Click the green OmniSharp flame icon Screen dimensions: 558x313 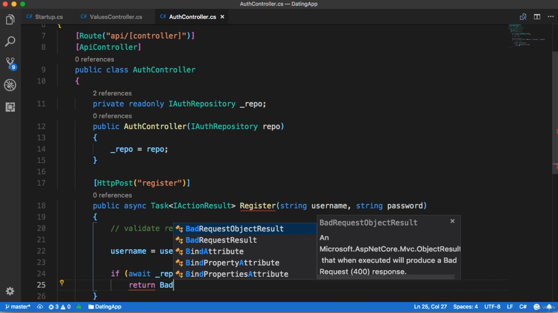pyautogui.click(x=79, y=307)
